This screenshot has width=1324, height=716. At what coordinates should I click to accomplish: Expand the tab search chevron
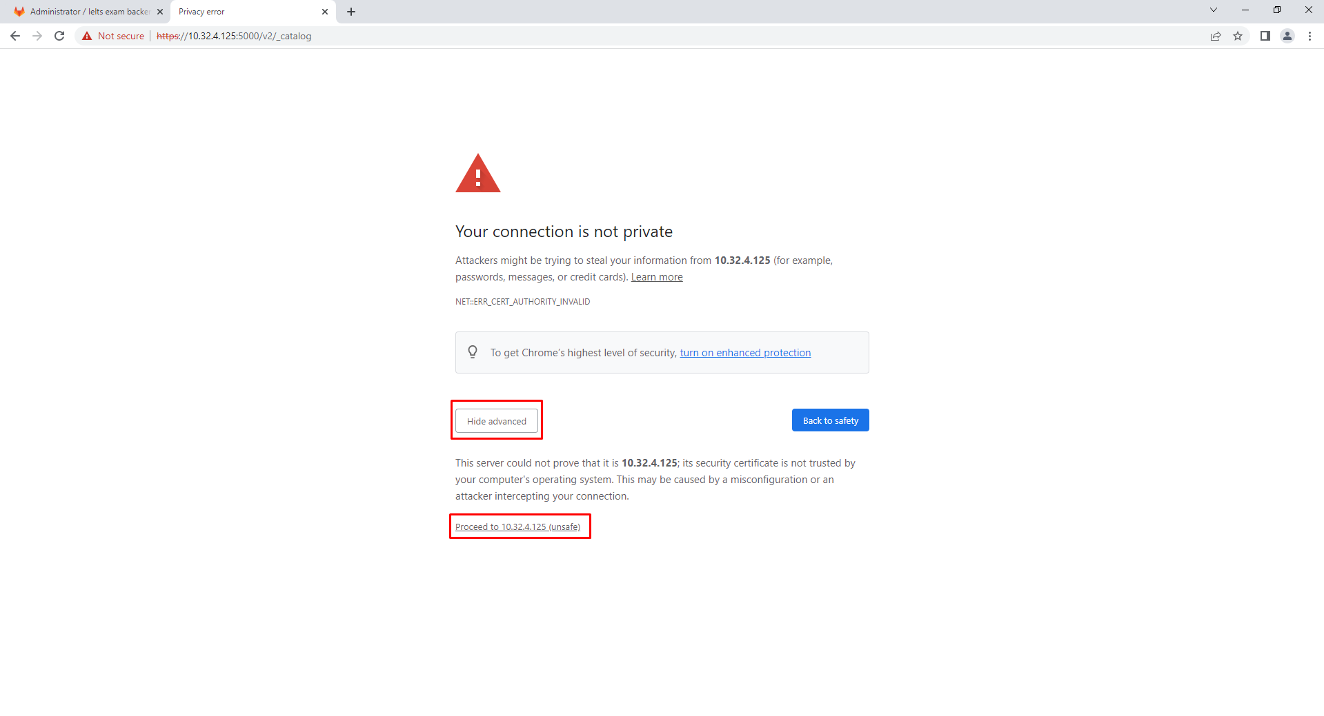tap(1214, 10)
